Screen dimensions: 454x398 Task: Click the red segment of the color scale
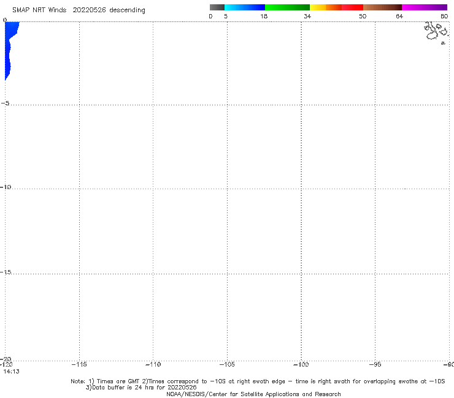point(353,7)
